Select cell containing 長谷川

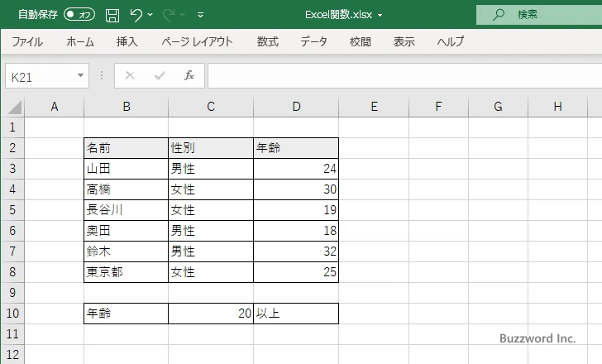click(126, 210)
